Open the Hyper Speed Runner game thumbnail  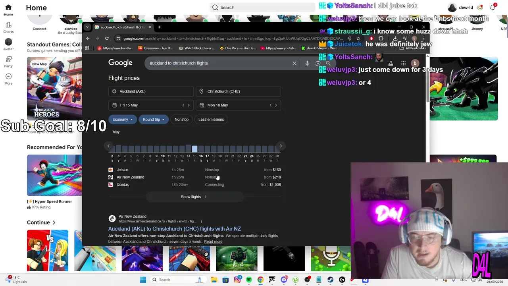[54, 176]
